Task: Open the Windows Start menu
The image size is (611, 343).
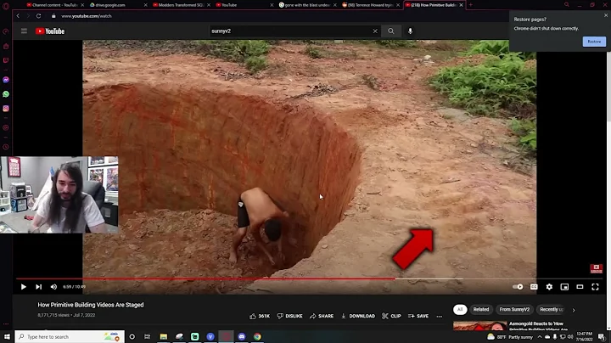Action: pyautogui.click(x=7, y=336)
